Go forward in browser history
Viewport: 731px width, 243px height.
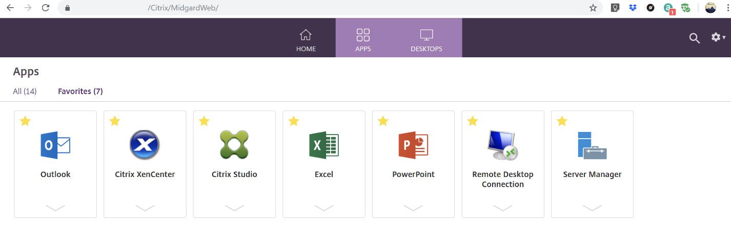pos(28,8)
